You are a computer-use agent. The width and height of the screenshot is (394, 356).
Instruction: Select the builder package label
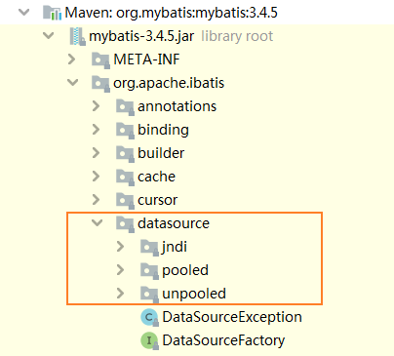point(161,153)
